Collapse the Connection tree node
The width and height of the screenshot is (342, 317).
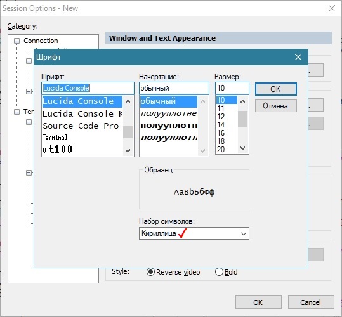16,41
